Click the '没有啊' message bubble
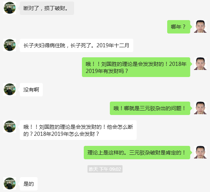Viewport: 210px width, 192px height. tap(31, 90)
